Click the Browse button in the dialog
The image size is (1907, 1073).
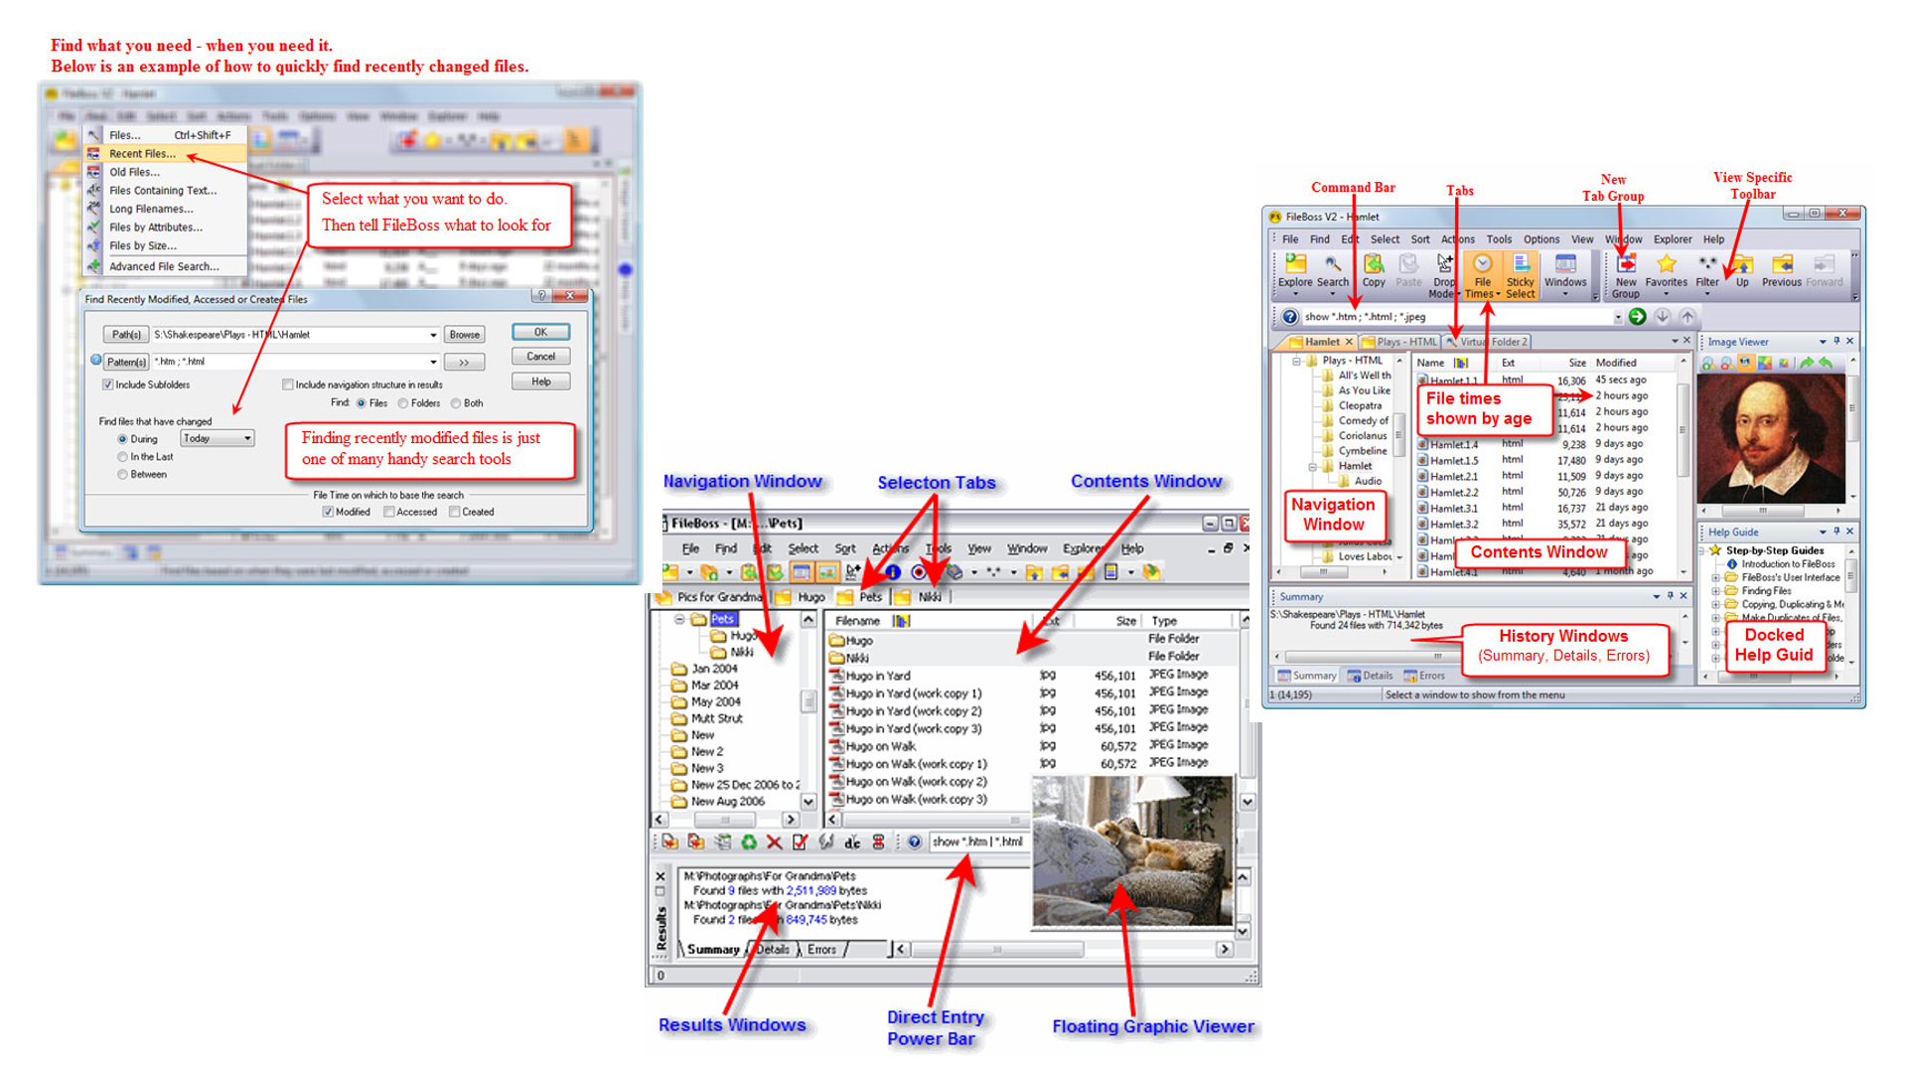[464, 335]
